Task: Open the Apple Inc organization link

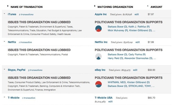Action: click(x=101, y=14)
